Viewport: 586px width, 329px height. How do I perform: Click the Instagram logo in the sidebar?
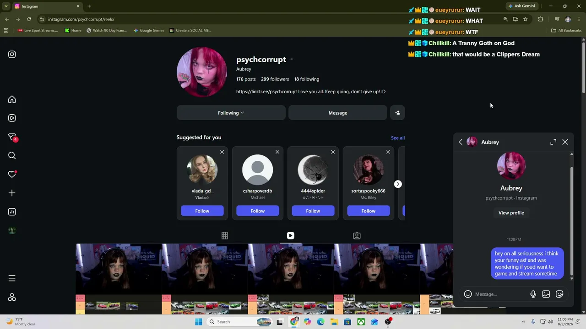pos(12,54)
